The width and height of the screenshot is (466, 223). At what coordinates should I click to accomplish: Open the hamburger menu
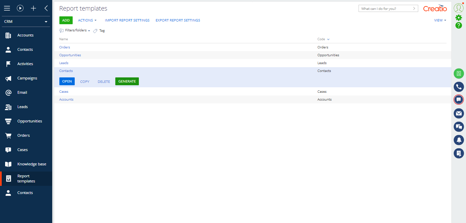pyautogui.click(x=7, y=8)
